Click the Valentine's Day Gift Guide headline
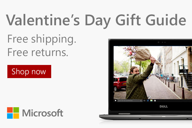Image resolution: width=192 pixels, height=128 pixels. [96, 20]
